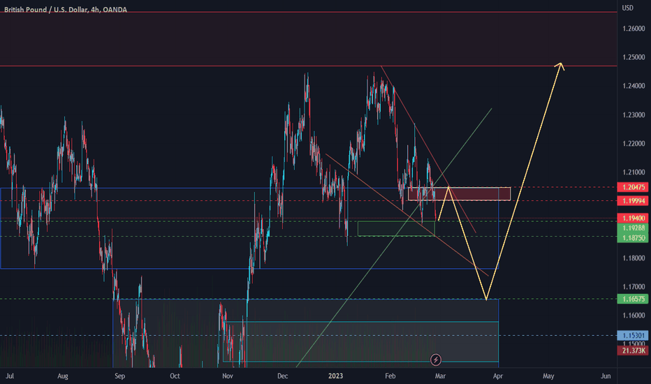Click the Oct label on time axis
The height and width of the screenshot is (384, 651).
point(175,376)
